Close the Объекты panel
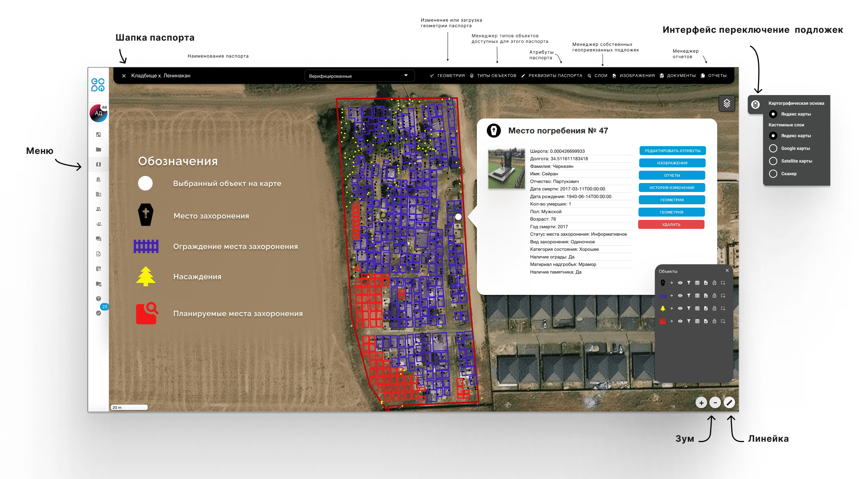Image resolution: width=859 pixels, height=479 pixels. pyautogui.click(x=727, y=271)
